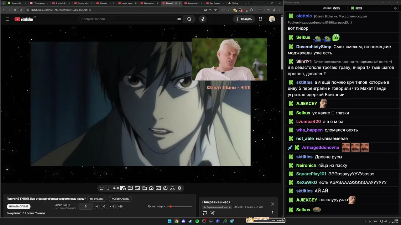Screen dimensions: 401x225
Task: Click username Armageddonovna in chat
Action: (x=320, y=147)
